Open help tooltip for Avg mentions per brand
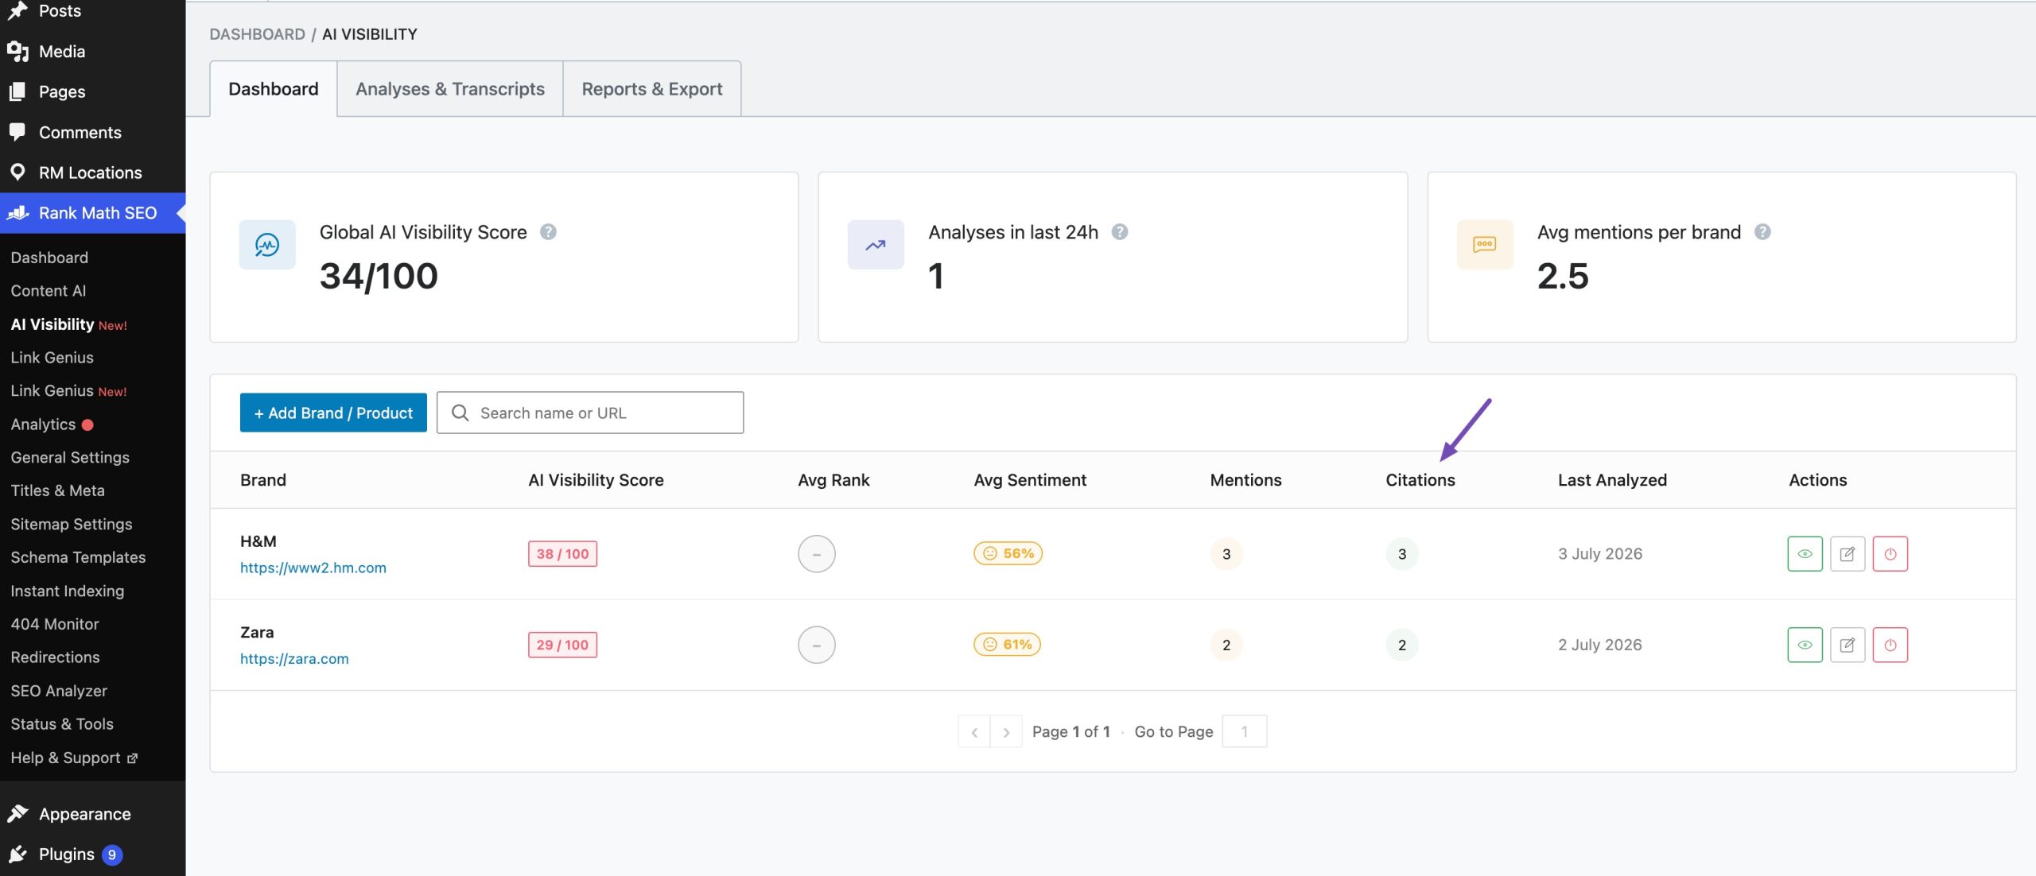2036x876 pixels. click(x=1762, y=232)
